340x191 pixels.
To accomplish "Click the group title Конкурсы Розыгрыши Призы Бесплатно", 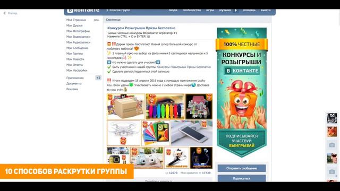I will click(x=141, y=28).
